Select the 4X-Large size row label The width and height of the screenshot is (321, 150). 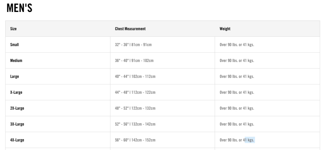click(17, 140)
